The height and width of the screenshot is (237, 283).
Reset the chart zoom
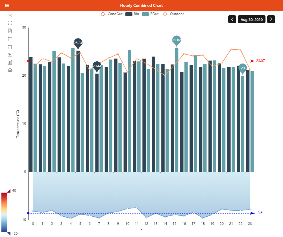coord(10,47)
